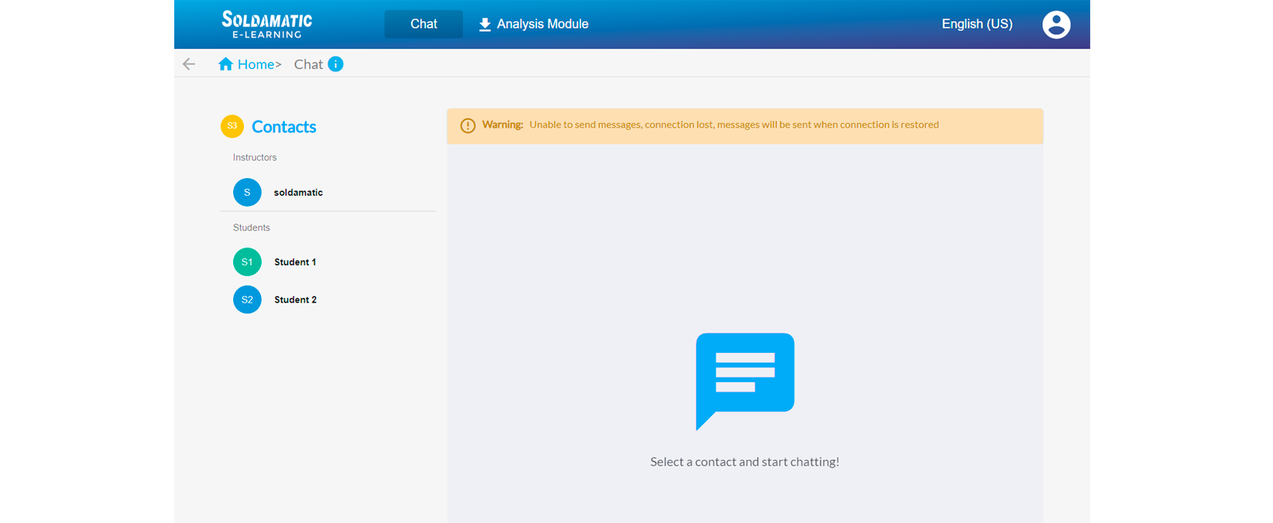Click the Contacts heading
Image resolution: width=1273 pixels, height=523 pixels.
[283, 127]
